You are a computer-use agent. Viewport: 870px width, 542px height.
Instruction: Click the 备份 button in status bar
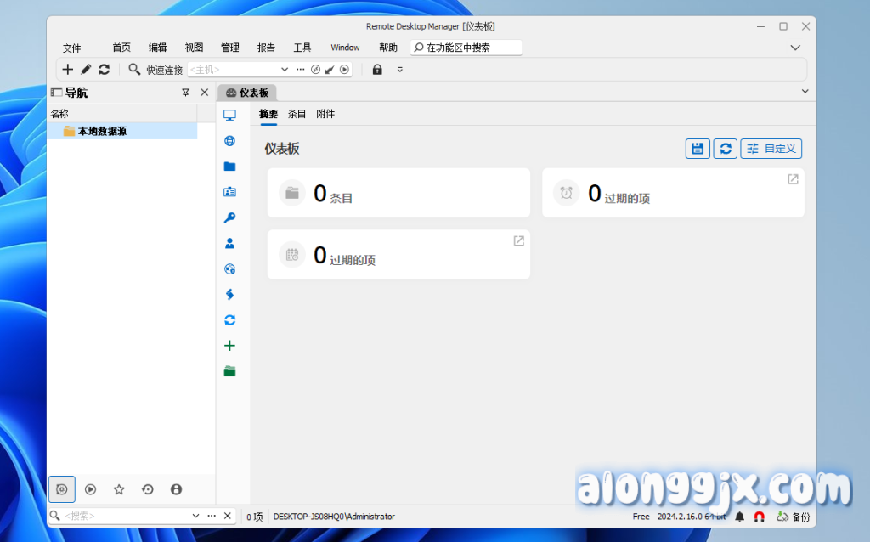(x=794, y=517)
